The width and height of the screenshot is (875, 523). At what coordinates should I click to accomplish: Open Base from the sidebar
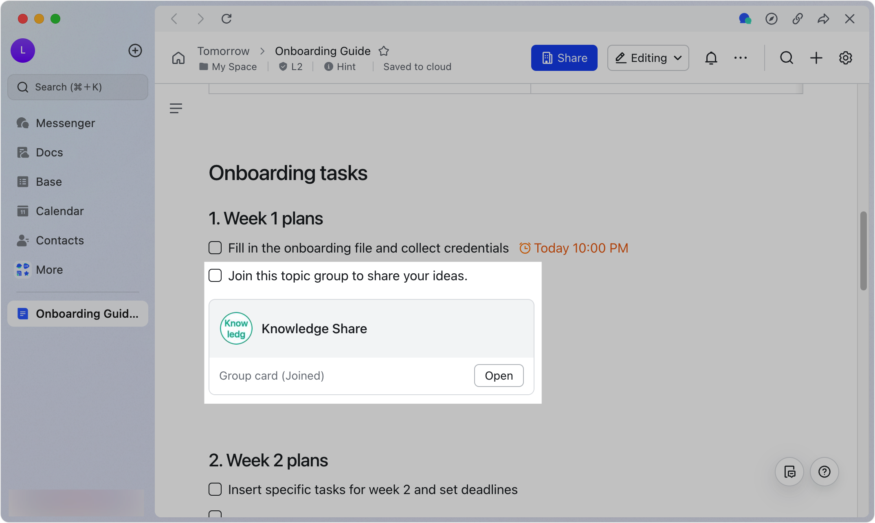[48, 181]
